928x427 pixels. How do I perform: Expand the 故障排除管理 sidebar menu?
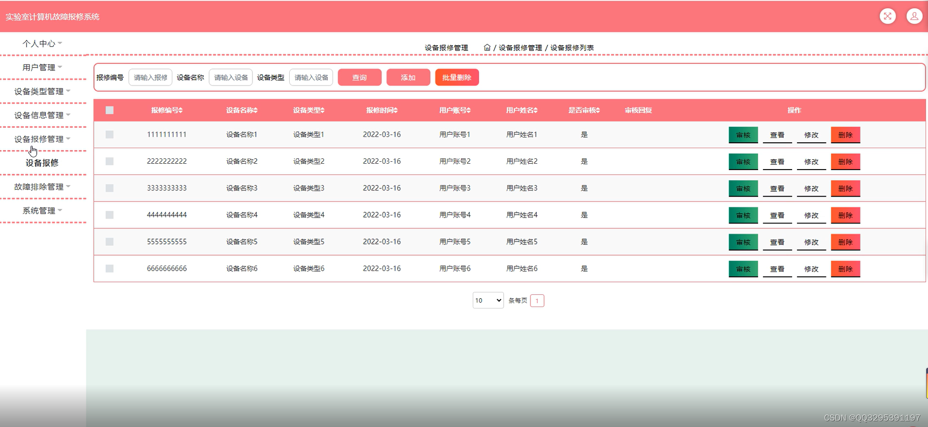[x=43, y=187]
